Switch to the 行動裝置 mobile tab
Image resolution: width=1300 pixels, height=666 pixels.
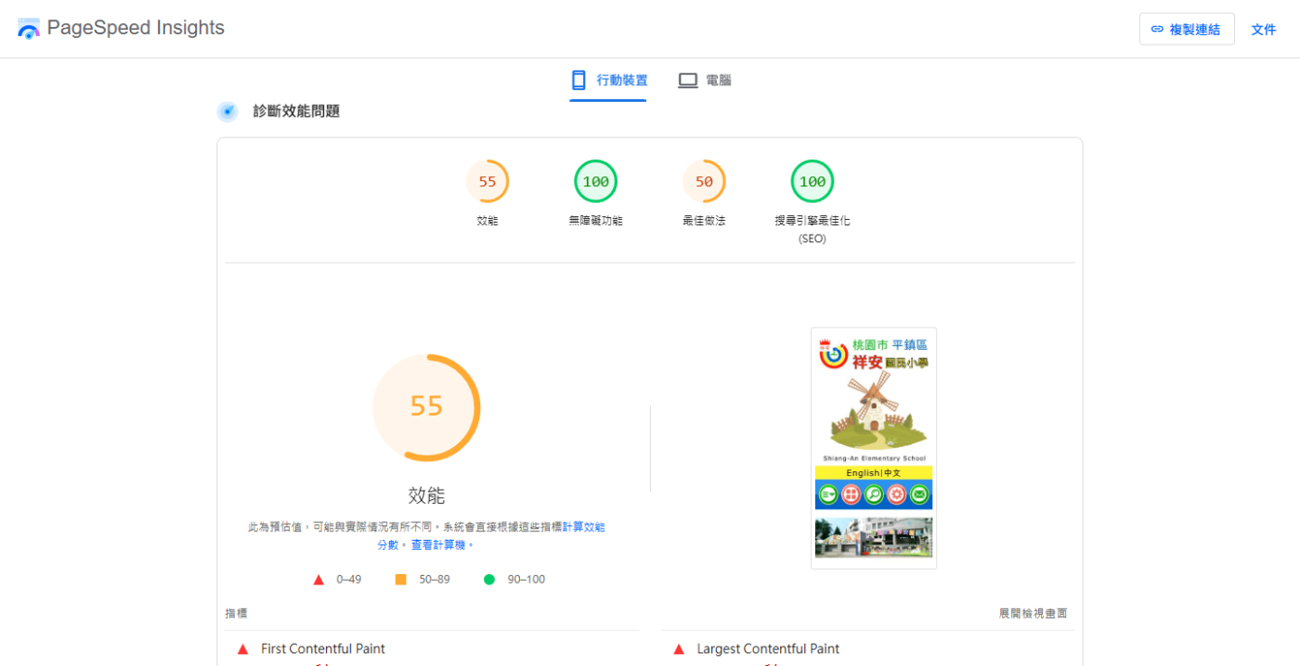click(608, 81)
